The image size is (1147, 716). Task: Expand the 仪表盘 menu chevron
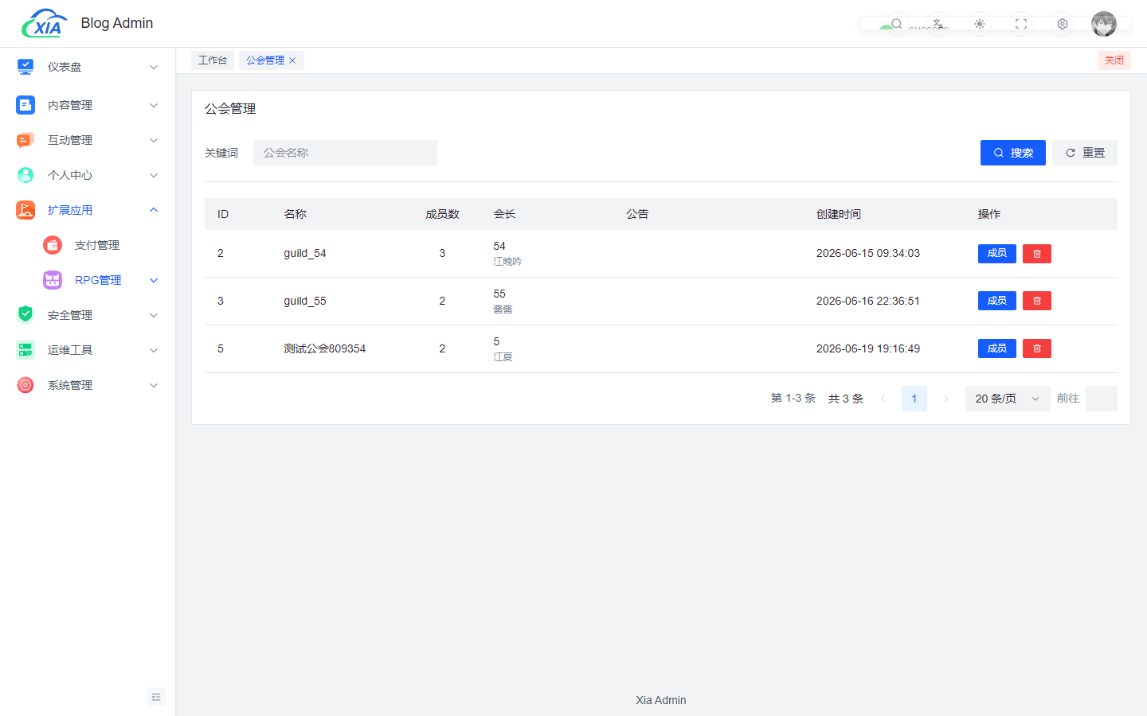tap(154, 67)
